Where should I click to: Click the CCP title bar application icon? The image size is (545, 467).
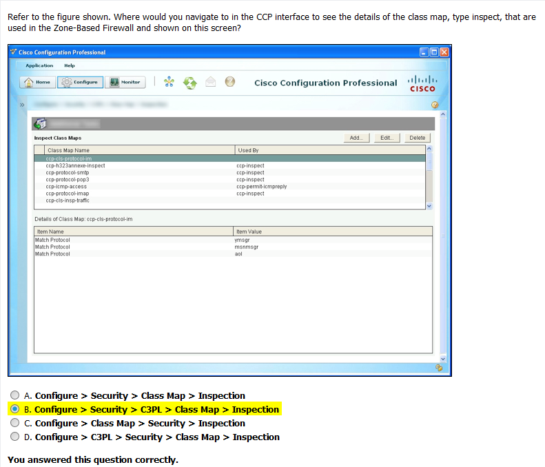pos(14,52)
